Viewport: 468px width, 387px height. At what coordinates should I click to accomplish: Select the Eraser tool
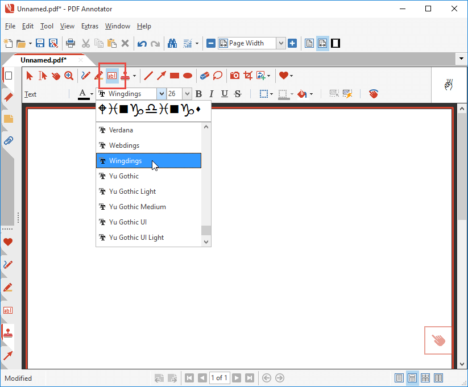[x=205, y=76]
